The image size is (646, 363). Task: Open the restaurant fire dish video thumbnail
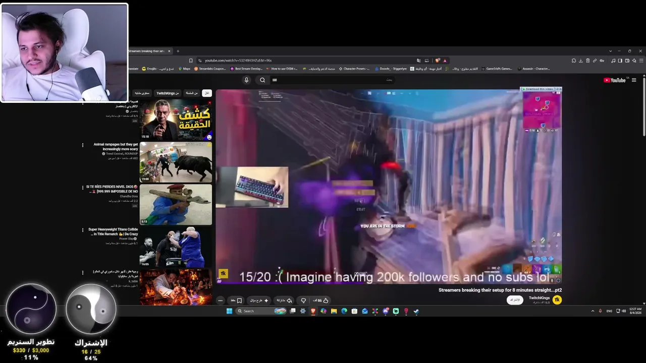[x=176, y=287]
